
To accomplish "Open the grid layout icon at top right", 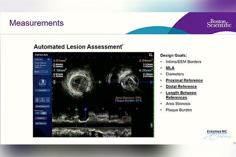I will (150, 55).
